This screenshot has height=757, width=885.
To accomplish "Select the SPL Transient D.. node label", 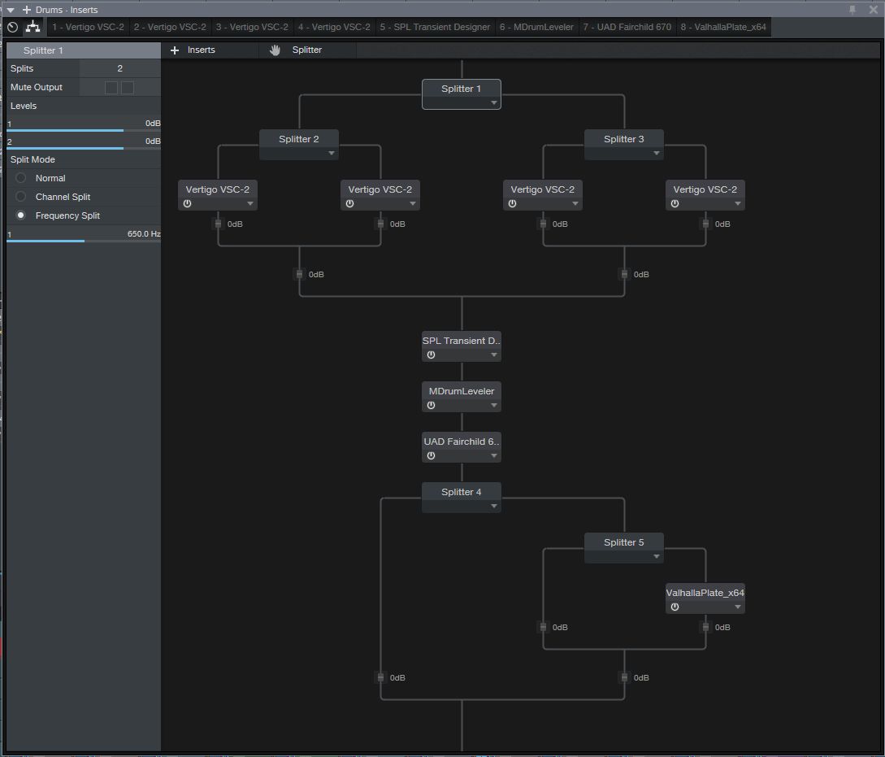I will (x=461, y=341).
